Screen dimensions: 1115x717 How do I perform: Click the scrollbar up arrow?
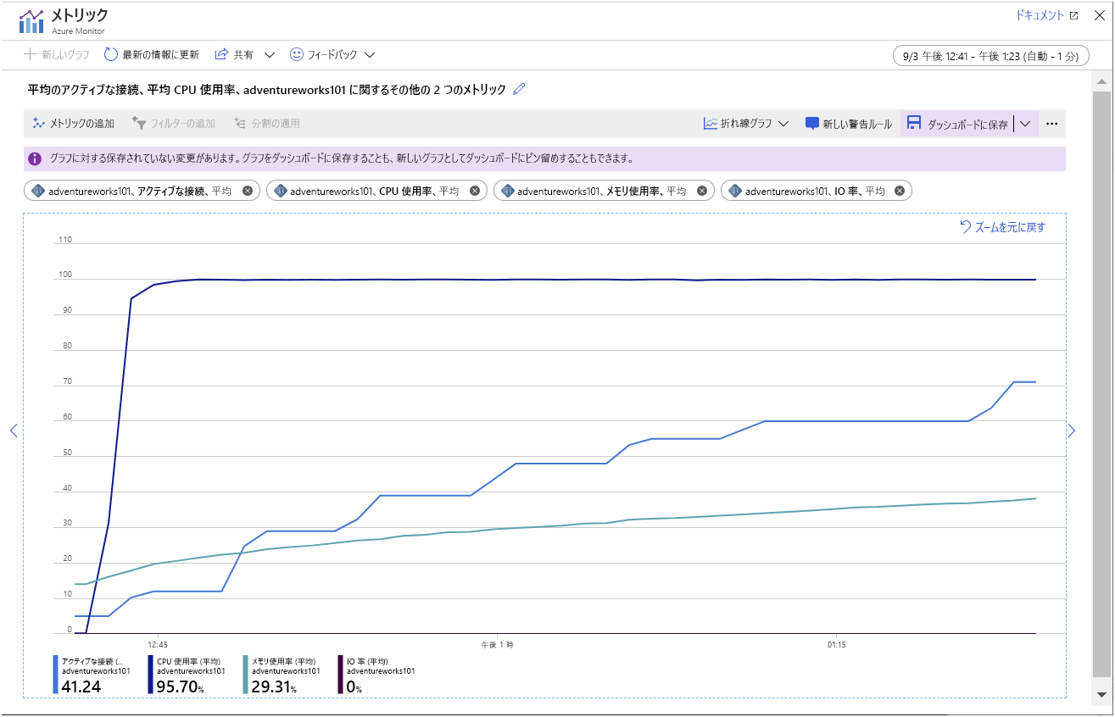coord(1101,81)
